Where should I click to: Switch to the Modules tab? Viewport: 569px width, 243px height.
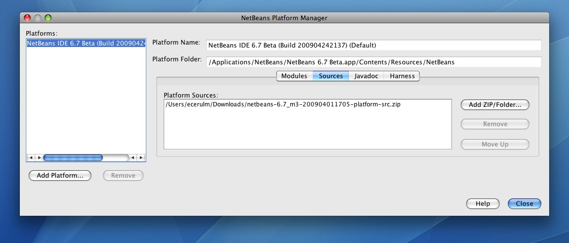pos(294,76)
